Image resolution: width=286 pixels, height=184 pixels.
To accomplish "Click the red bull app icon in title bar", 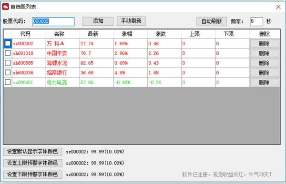I will 5,7.
